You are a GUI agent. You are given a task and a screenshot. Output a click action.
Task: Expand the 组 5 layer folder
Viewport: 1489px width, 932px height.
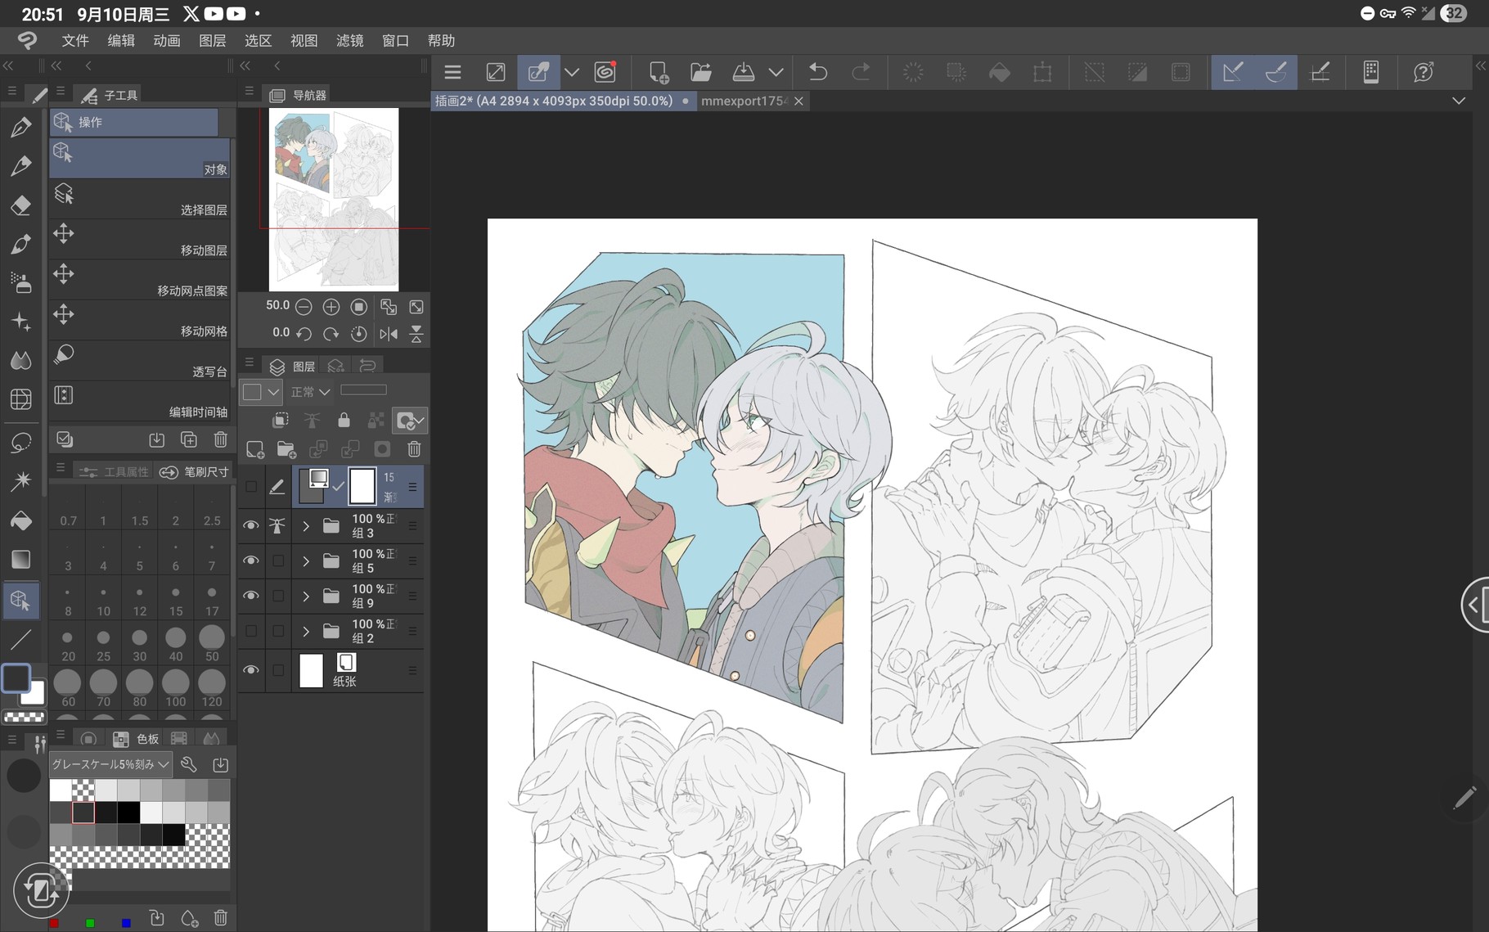306,561
